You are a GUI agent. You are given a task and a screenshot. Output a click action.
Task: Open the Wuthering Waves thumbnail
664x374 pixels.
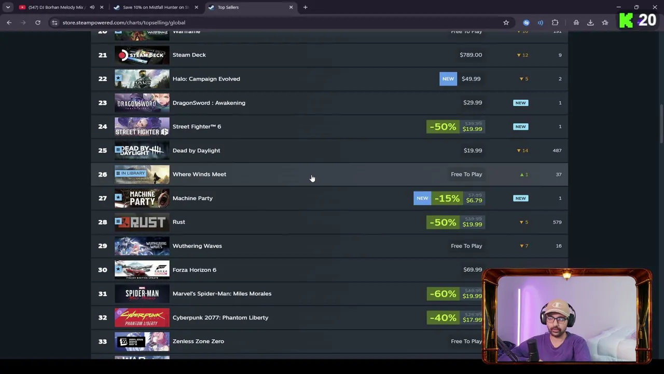tap(142, 246)
